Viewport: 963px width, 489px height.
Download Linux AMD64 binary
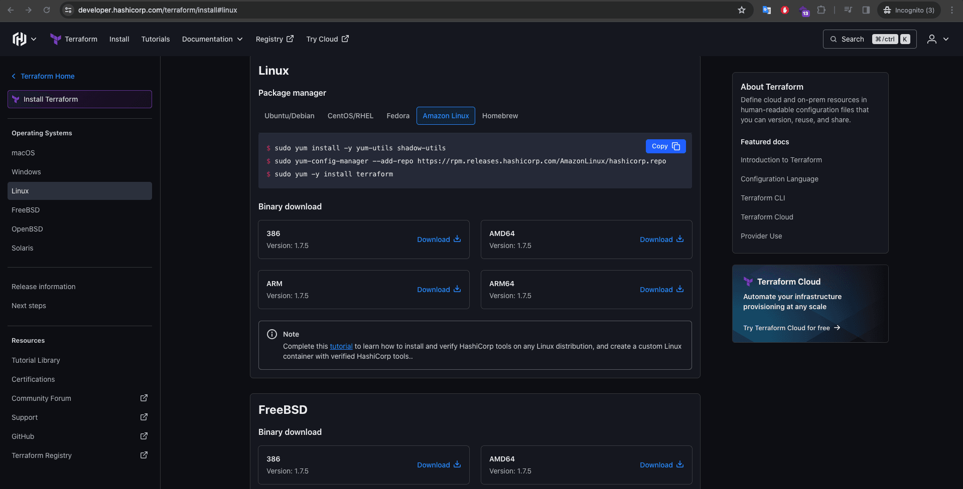[661, 239]
